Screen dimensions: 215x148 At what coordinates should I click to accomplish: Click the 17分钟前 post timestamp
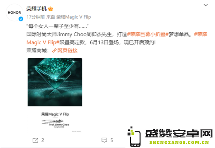point(35,17)
